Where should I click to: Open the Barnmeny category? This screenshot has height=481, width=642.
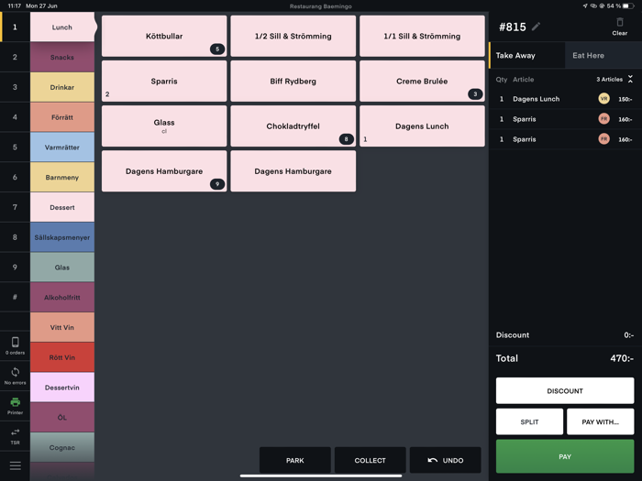click(62, 177)
